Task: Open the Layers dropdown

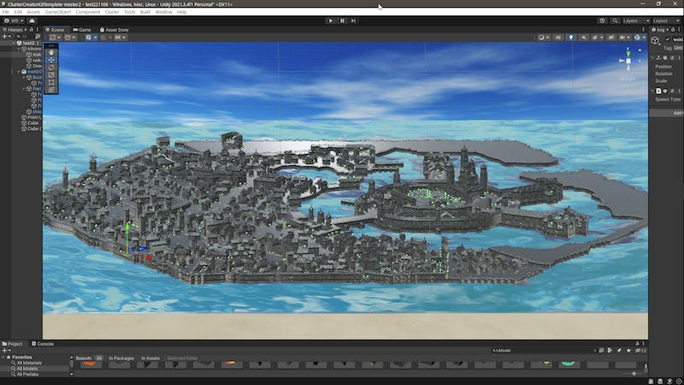Action: tap(634, 21)
